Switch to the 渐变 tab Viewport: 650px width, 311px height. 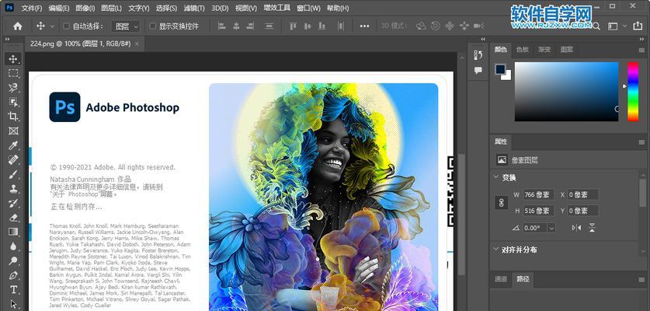click(x=544, y=50)
